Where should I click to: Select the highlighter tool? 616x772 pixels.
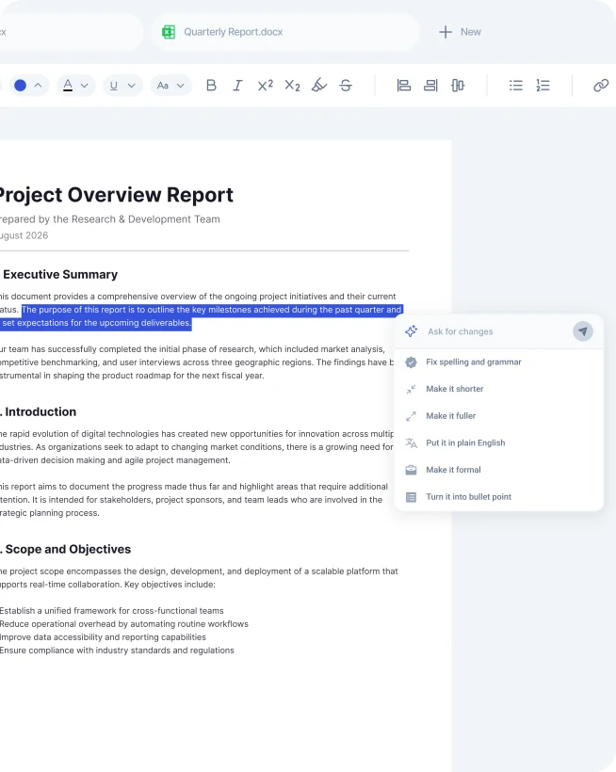point(319,85)
